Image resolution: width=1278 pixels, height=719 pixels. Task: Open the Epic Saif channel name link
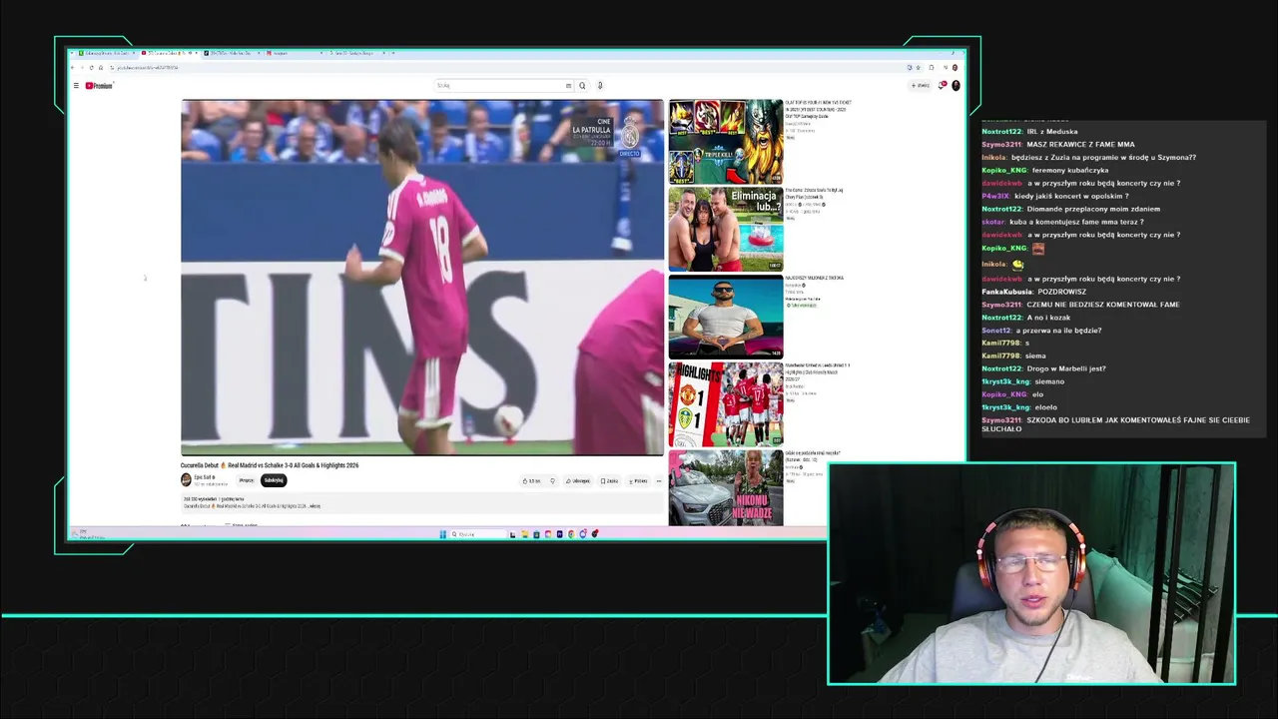tap(203, 477)
